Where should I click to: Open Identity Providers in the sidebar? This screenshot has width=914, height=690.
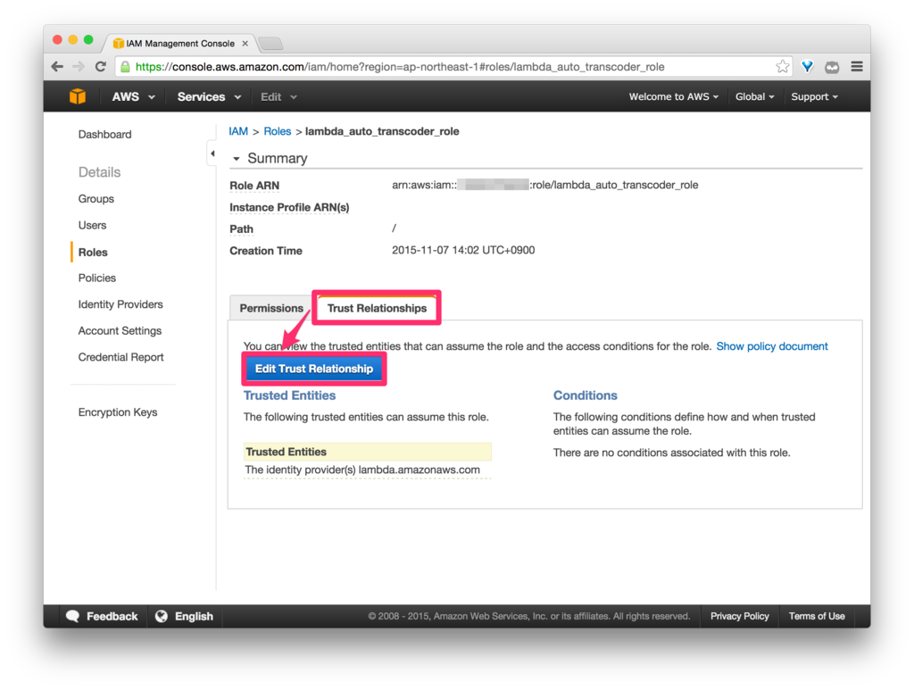120,304
